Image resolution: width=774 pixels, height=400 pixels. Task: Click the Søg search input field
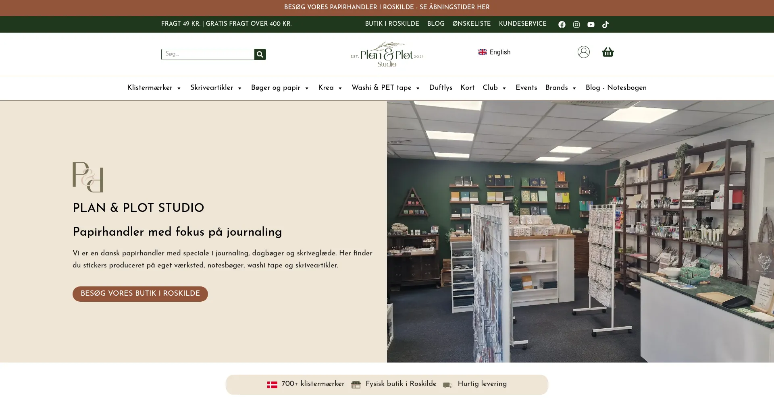(208, 54)
